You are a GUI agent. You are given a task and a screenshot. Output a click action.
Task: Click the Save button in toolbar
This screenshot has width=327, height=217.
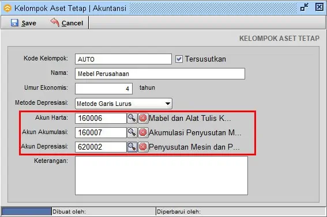pyautogui.click(x=23, y=22)
